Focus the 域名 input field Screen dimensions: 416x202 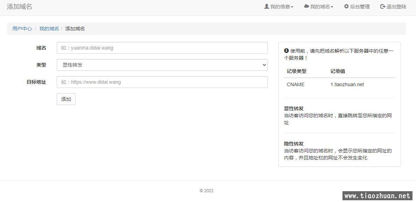(x=162, y=48)
